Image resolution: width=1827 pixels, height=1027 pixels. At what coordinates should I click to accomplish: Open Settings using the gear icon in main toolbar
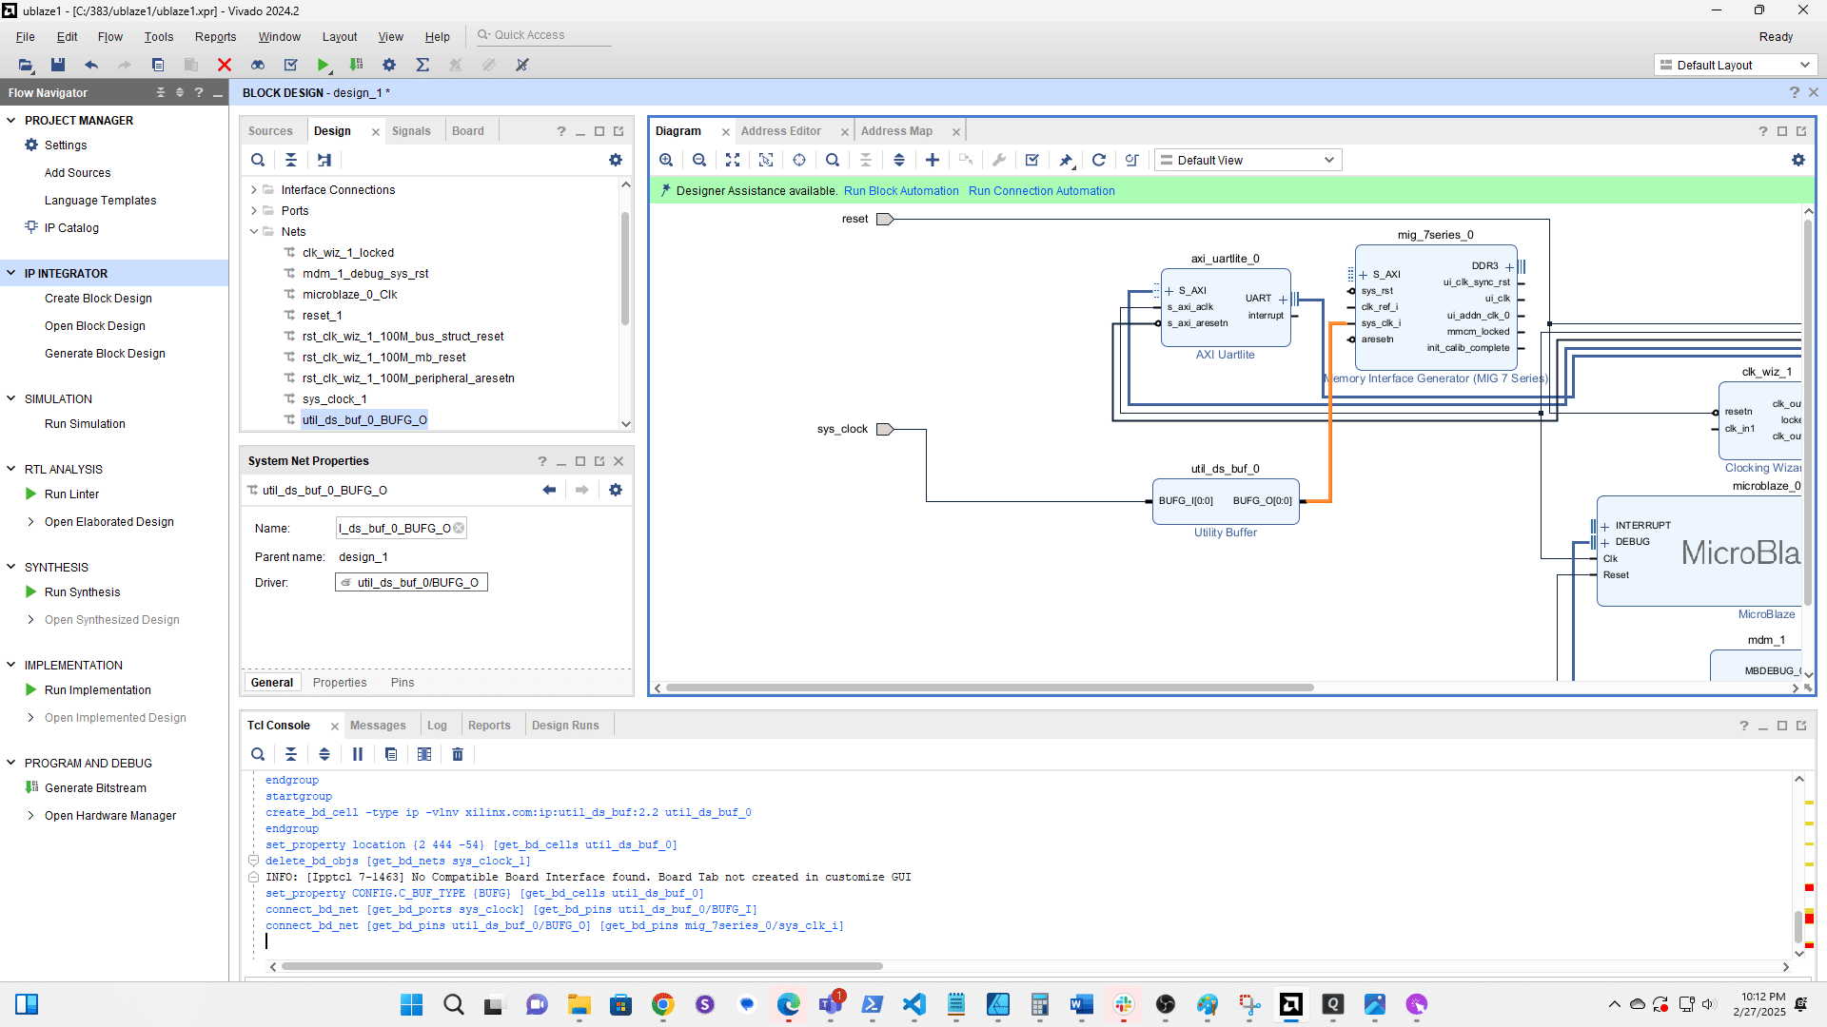[x=388, y=65]
